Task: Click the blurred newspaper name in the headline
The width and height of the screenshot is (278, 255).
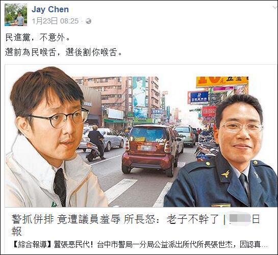Action: 240,219
